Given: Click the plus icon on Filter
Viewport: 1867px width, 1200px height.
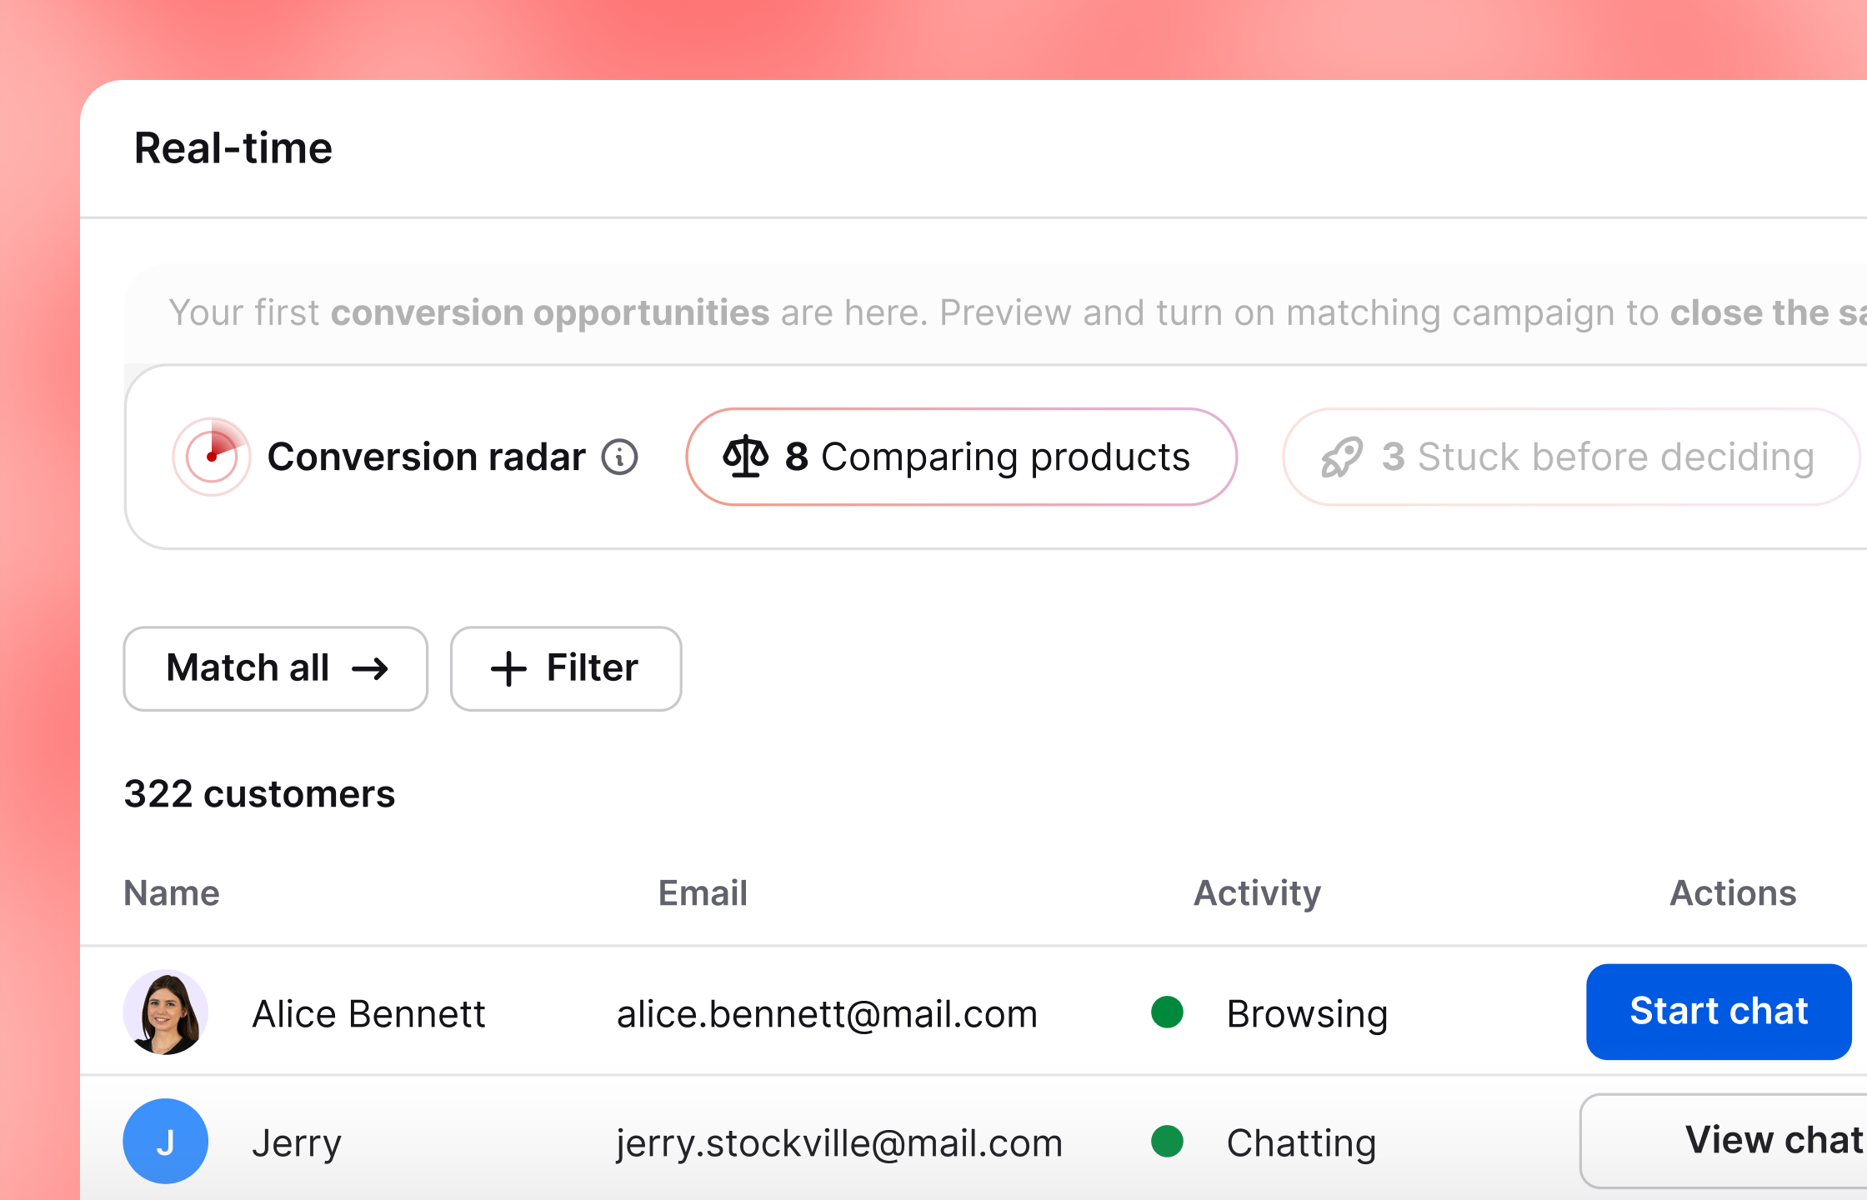Looking at the screenshot, I should (508, 668).
